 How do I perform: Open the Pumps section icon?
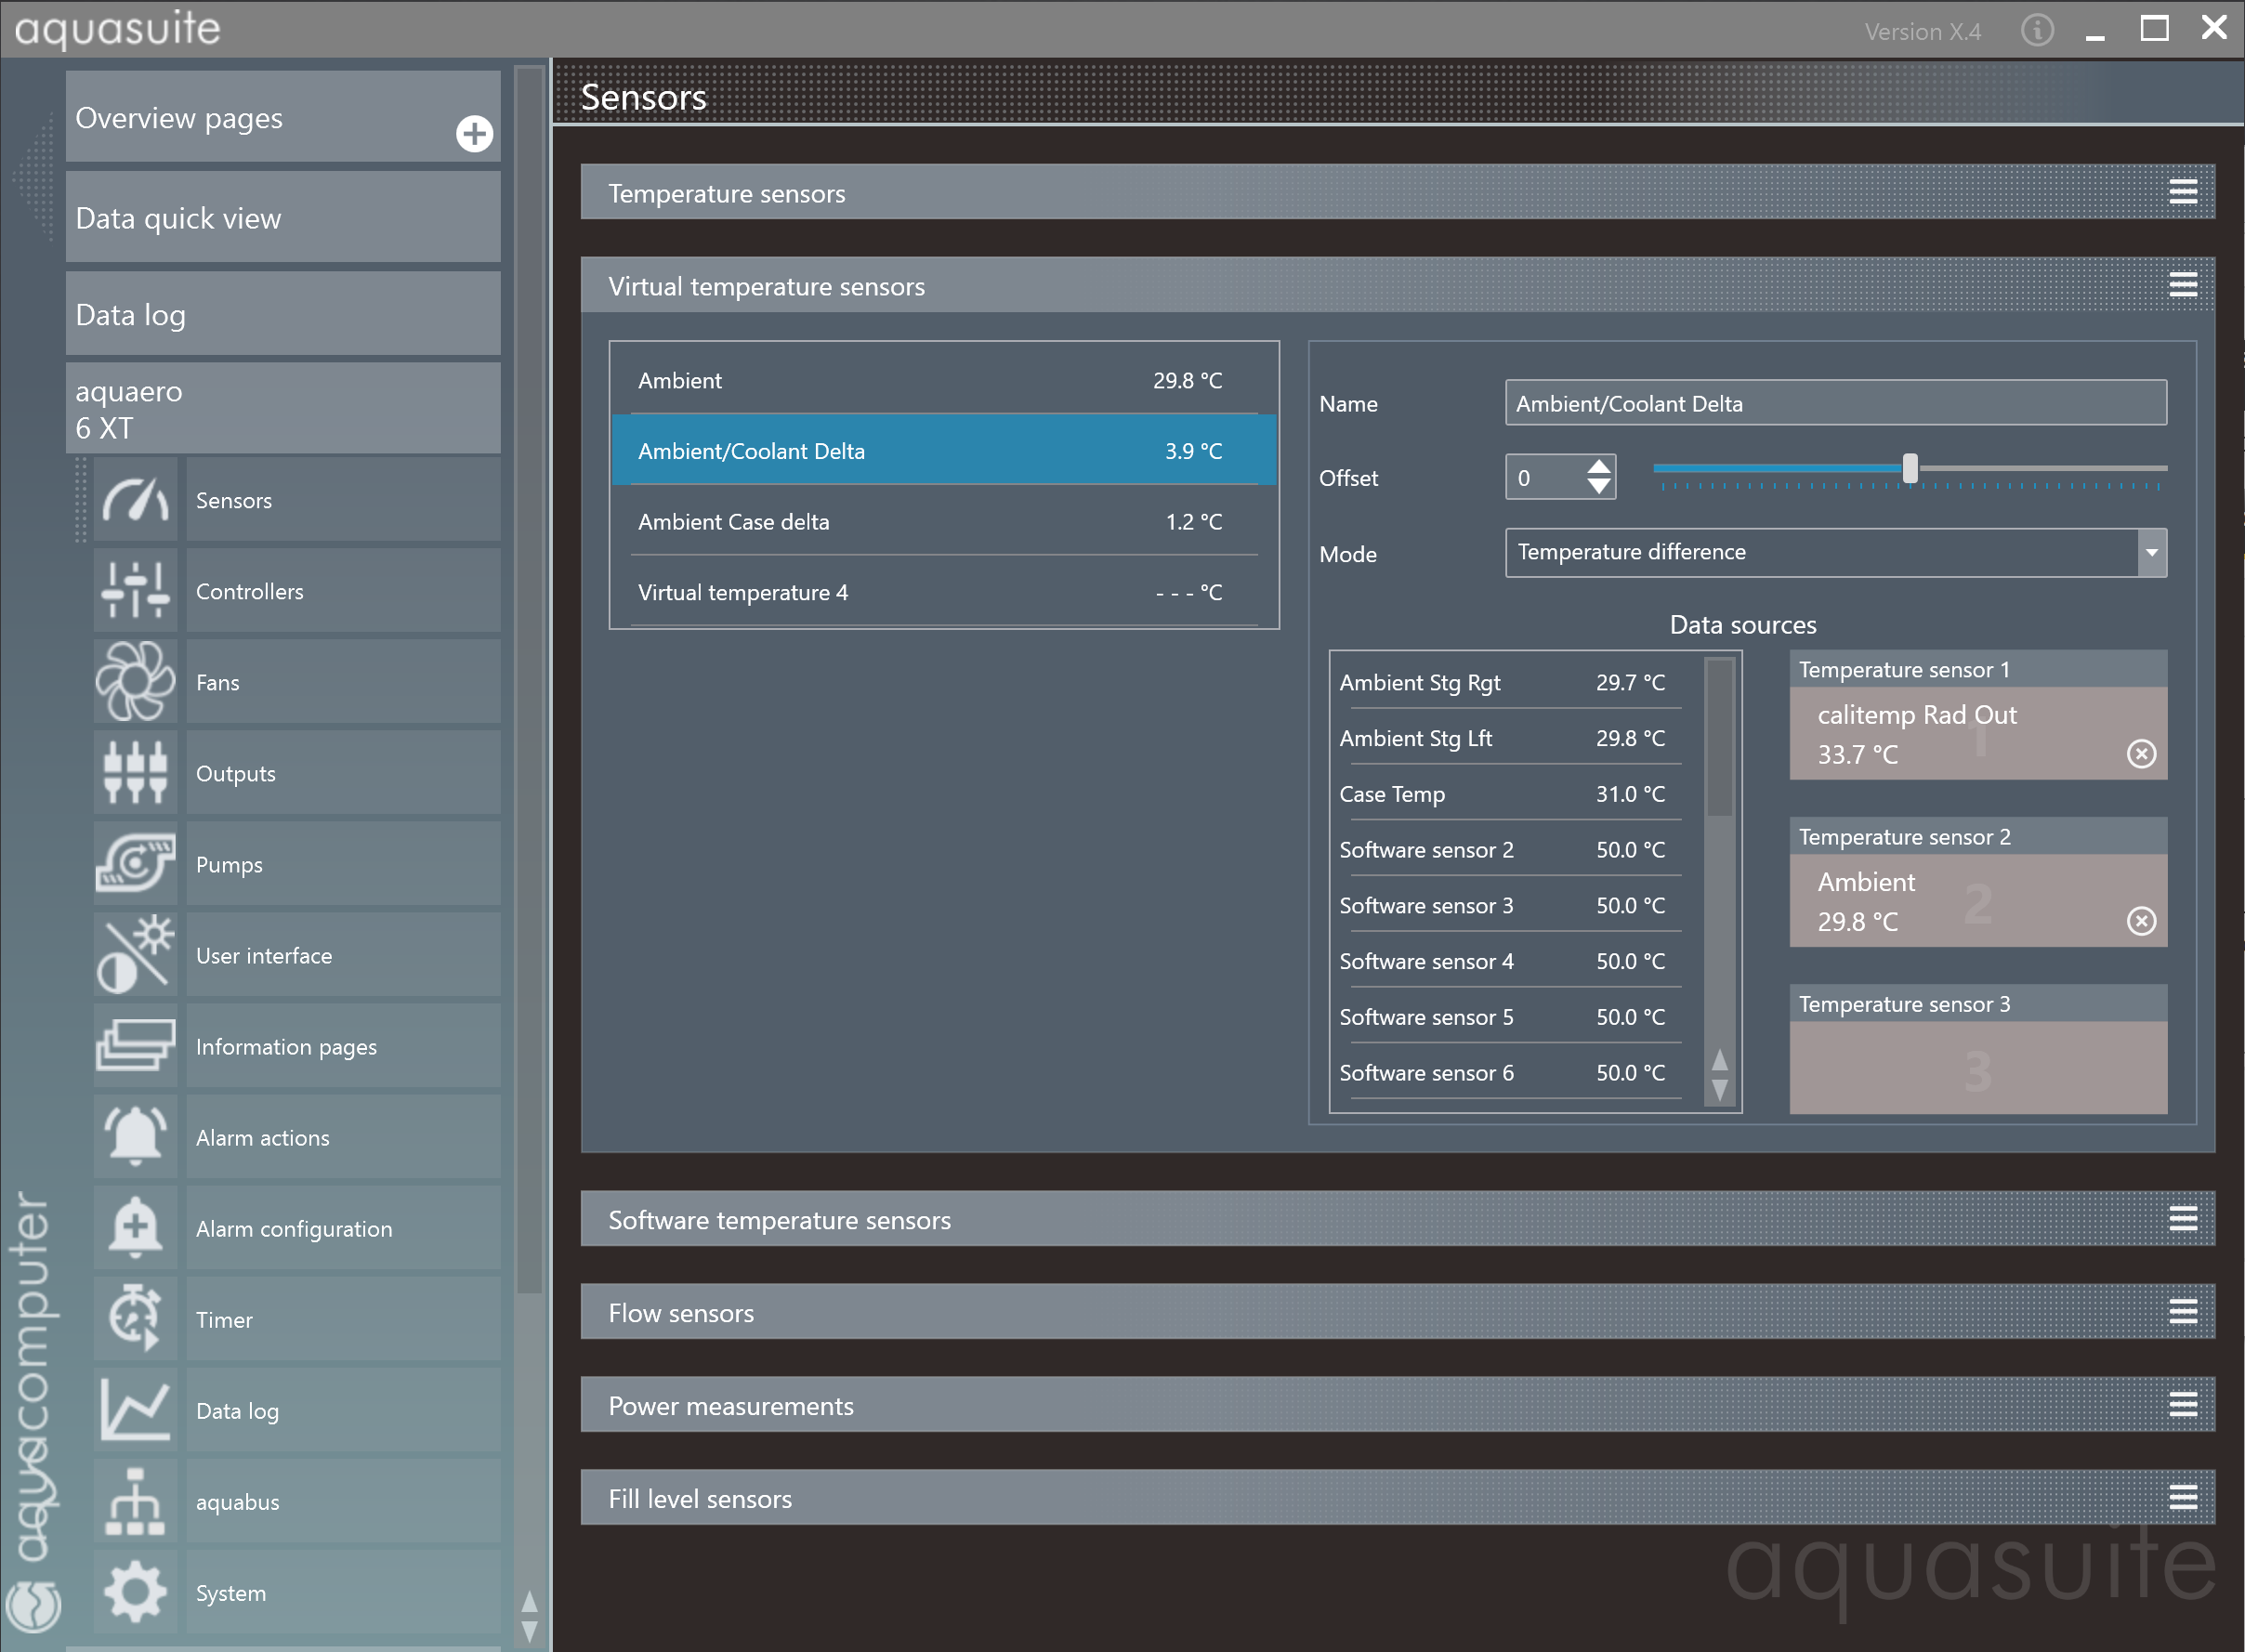pyautogui.click(x=135, y=864)
